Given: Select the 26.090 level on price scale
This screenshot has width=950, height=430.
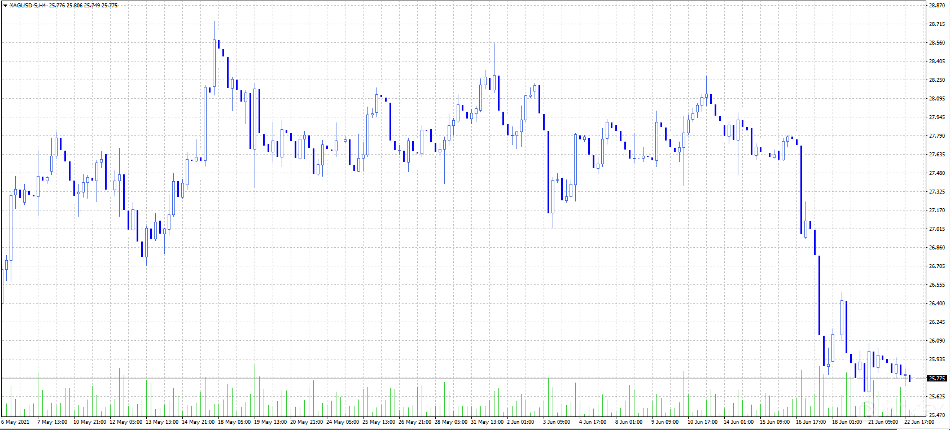Looking at the screenshot, I should tap(937, 341).
